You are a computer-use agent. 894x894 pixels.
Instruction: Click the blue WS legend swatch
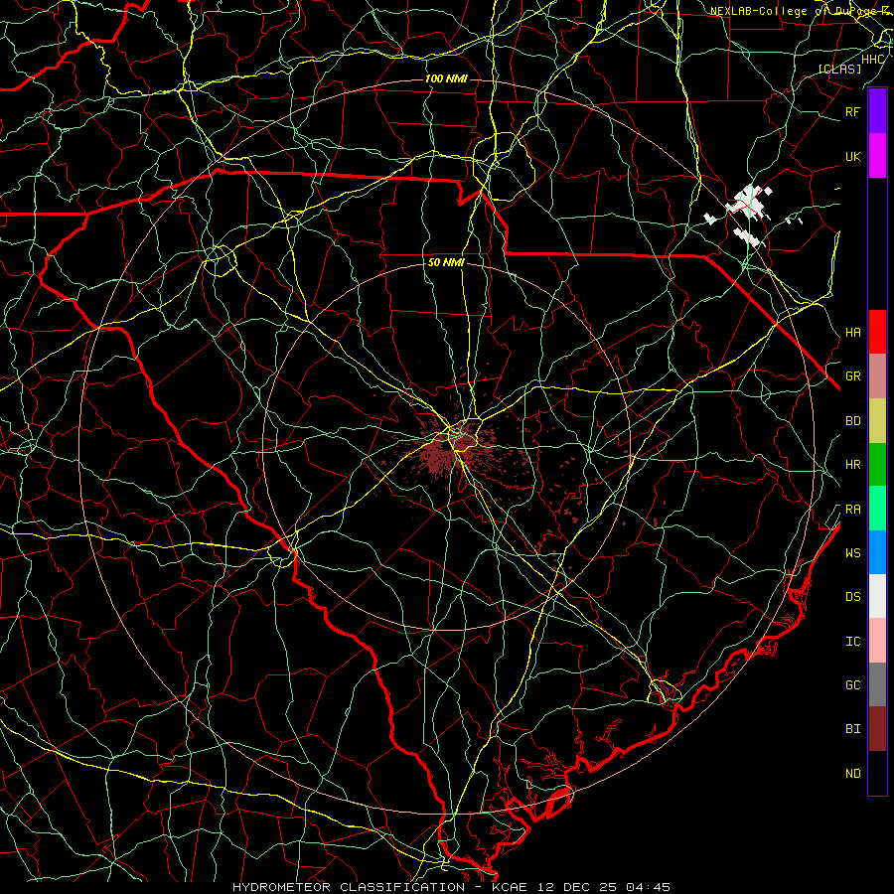(877, 552)
